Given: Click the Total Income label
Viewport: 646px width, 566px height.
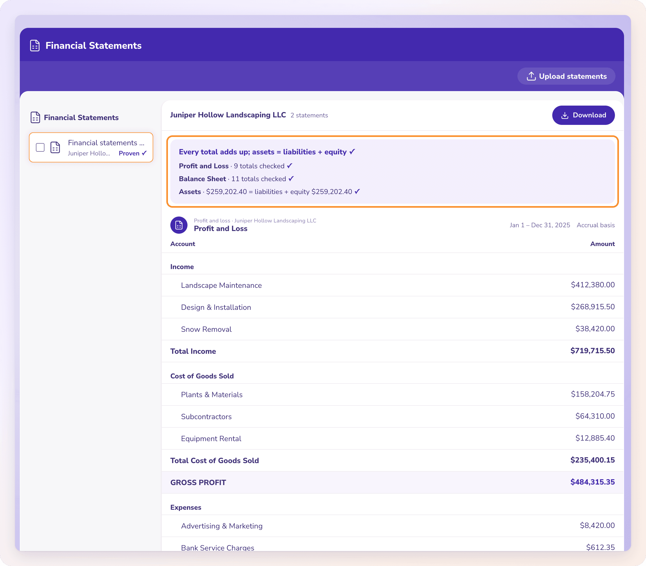Looking at the screenshot, I should point(193,351).
